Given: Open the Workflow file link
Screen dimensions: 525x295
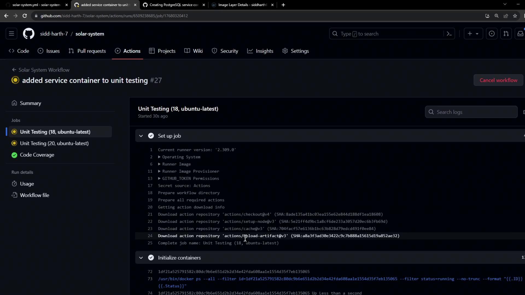Looking at the screenshot, I should (34, 195).
